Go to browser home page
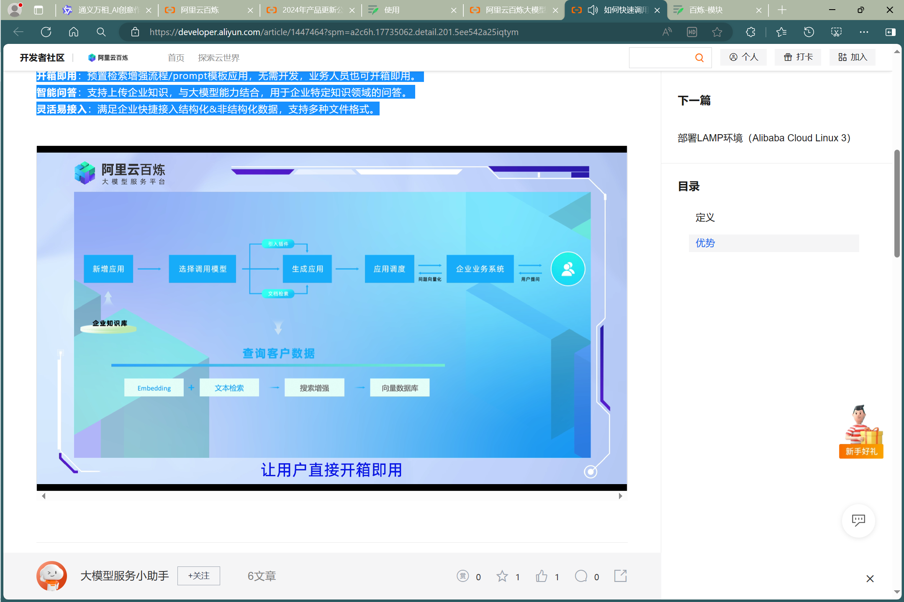 point(74,32)
